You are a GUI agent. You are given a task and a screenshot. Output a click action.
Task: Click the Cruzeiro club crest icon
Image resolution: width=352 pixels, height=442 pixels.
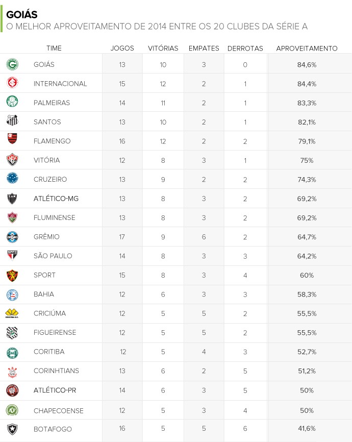pos(12,178)
